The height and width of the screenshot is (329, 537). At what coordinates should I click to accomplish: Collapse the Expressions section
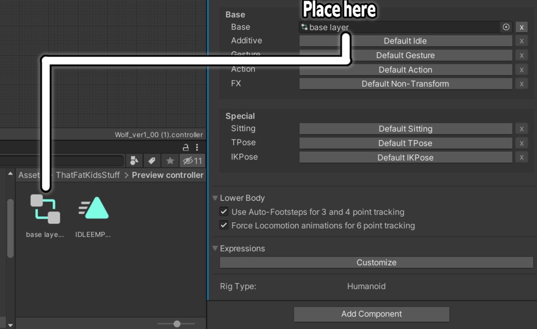pos(215,248)
